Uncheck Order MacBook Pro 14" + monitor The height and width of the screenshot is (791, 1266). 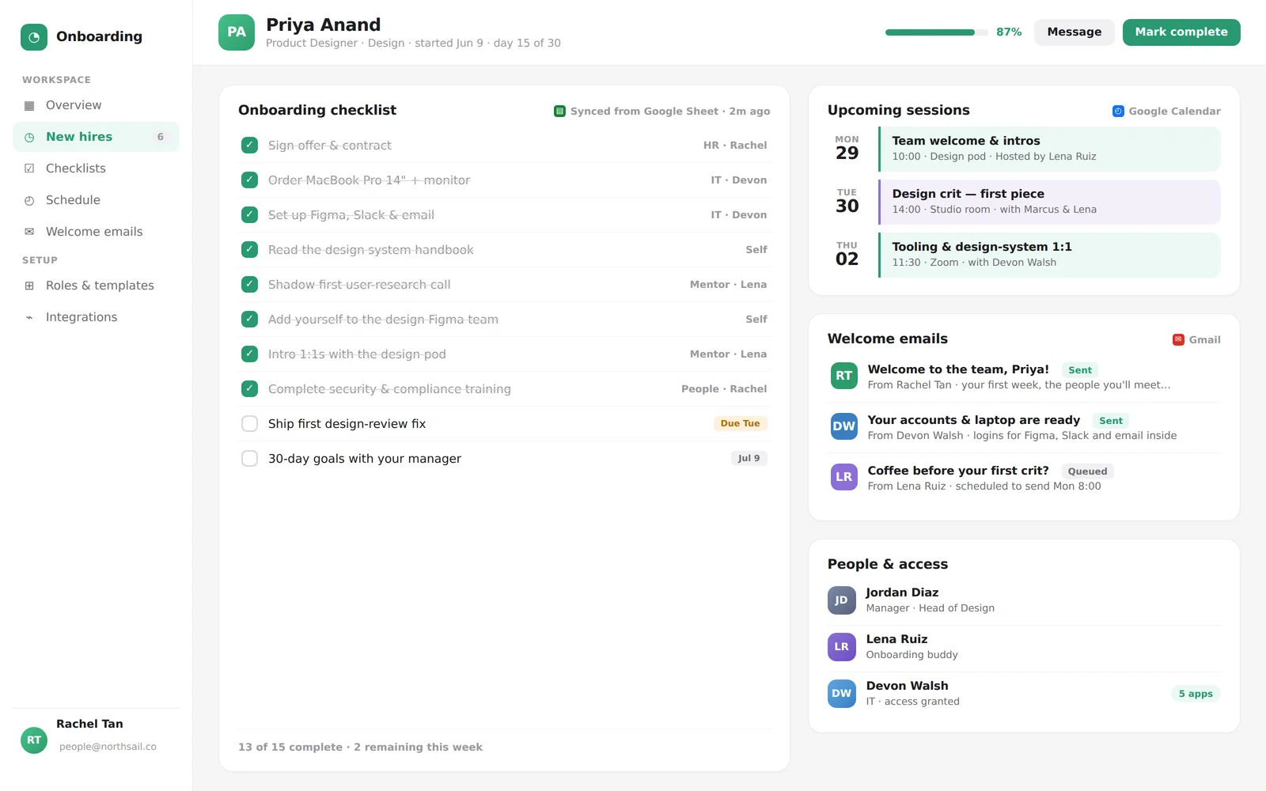249,180
